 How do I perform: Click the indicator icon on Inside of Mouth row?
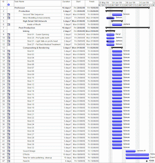(x=9, y=24)
